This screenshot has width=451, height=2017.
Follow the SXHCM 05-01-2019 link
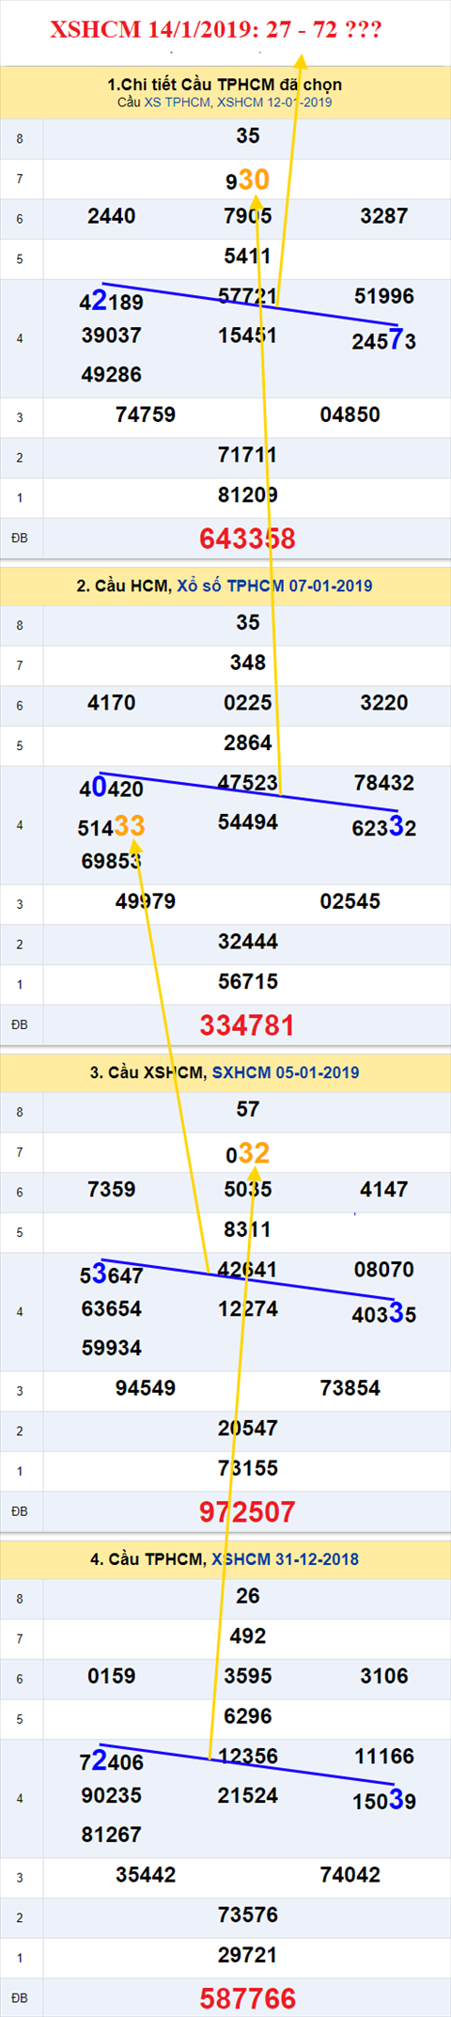[x=286, y=1072]
